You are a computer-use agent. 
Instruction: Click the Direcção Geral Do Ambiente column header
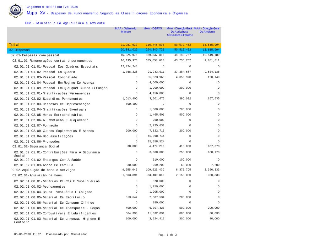[207, 30]
